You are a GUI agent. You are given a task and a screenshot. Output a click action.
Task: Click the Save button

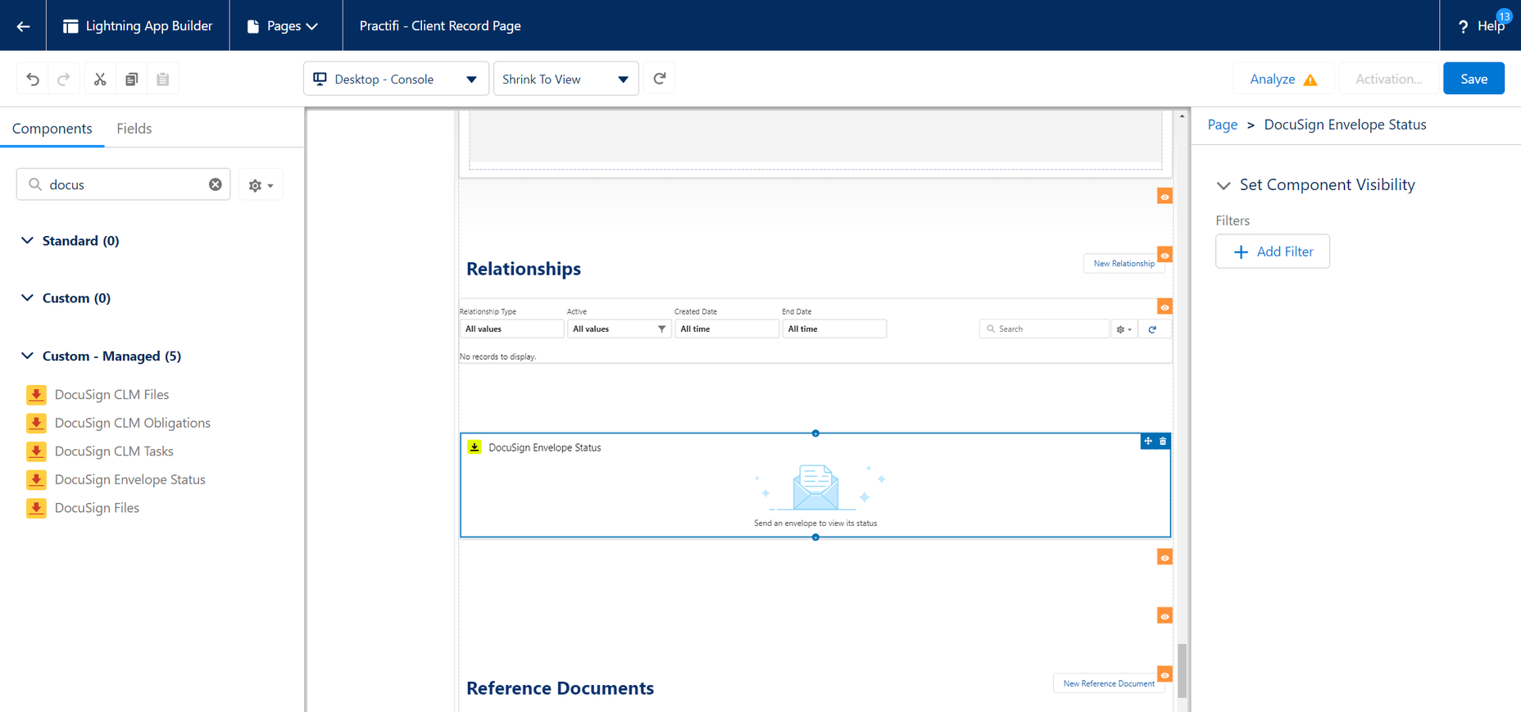(x=1473, y=79)
